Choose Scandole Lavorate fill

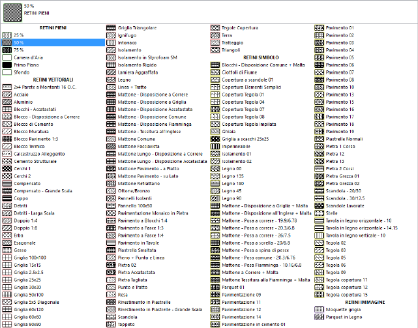click(x=345, y=205)
